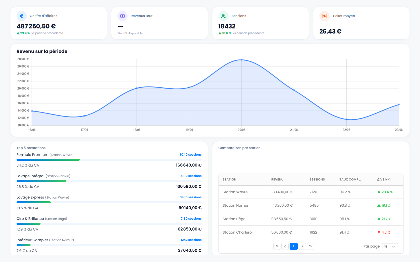
Task: Click the receipt icon beside Ticket moyen
Action: pos(324,16)
